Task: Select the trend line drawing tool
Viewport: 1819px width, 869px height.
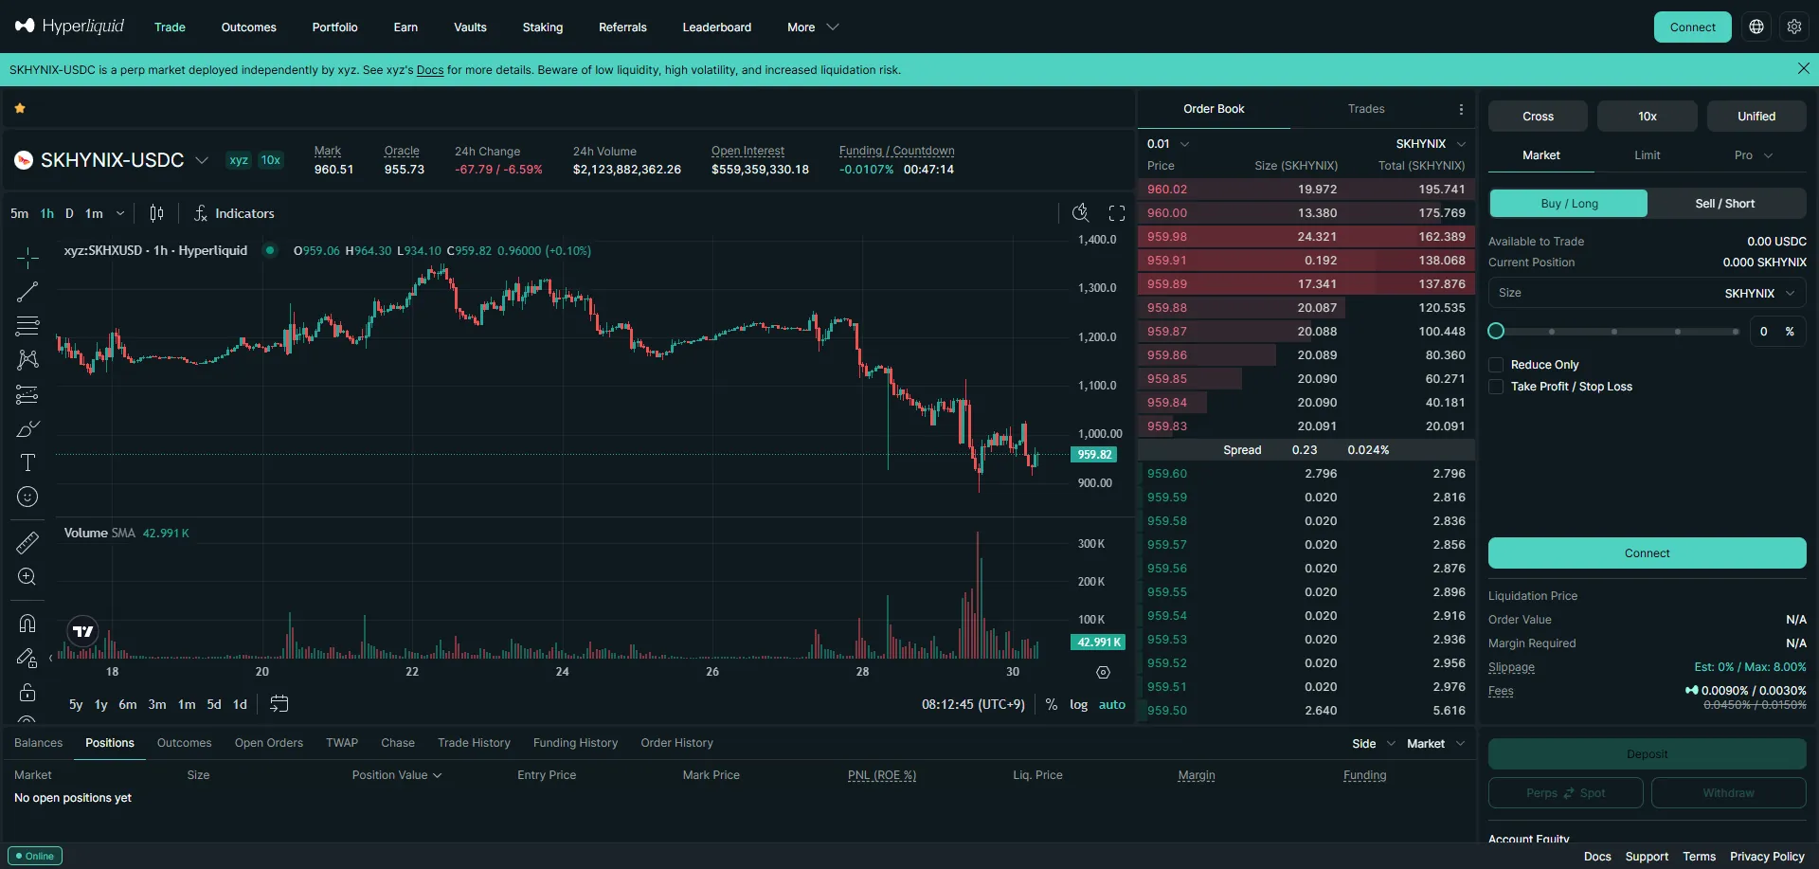Action: (27, 292)
